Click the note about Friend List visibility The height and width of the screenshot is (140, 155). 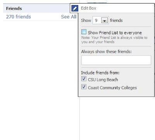tap(114, 40)
